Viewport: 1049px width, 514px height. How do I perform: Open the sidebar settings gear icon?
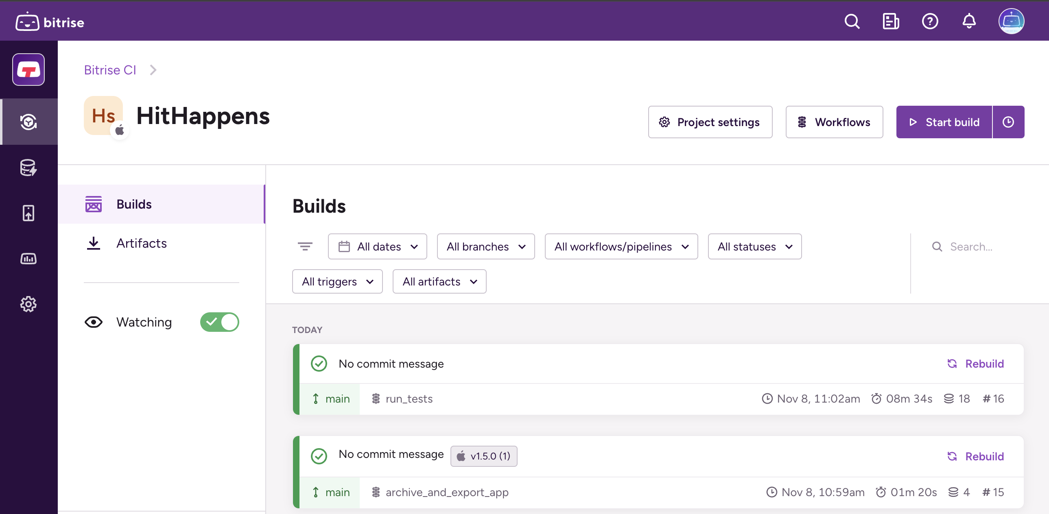pyautogui.click(x=28, y=304)
